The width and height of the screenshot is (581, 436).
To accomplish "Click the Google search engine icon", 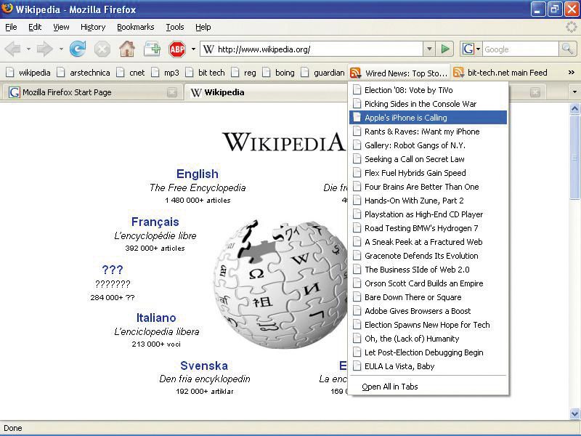I will [468, 49].
